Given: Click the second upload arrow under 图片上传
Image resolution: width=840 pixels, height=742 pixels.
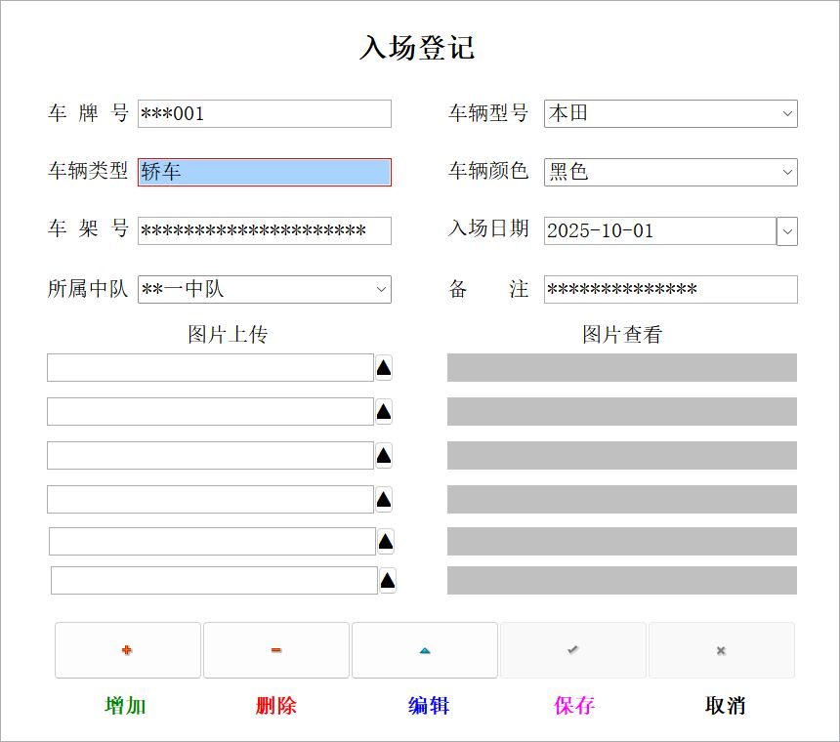Looking at the screenshot, I should tap(384, 412).
